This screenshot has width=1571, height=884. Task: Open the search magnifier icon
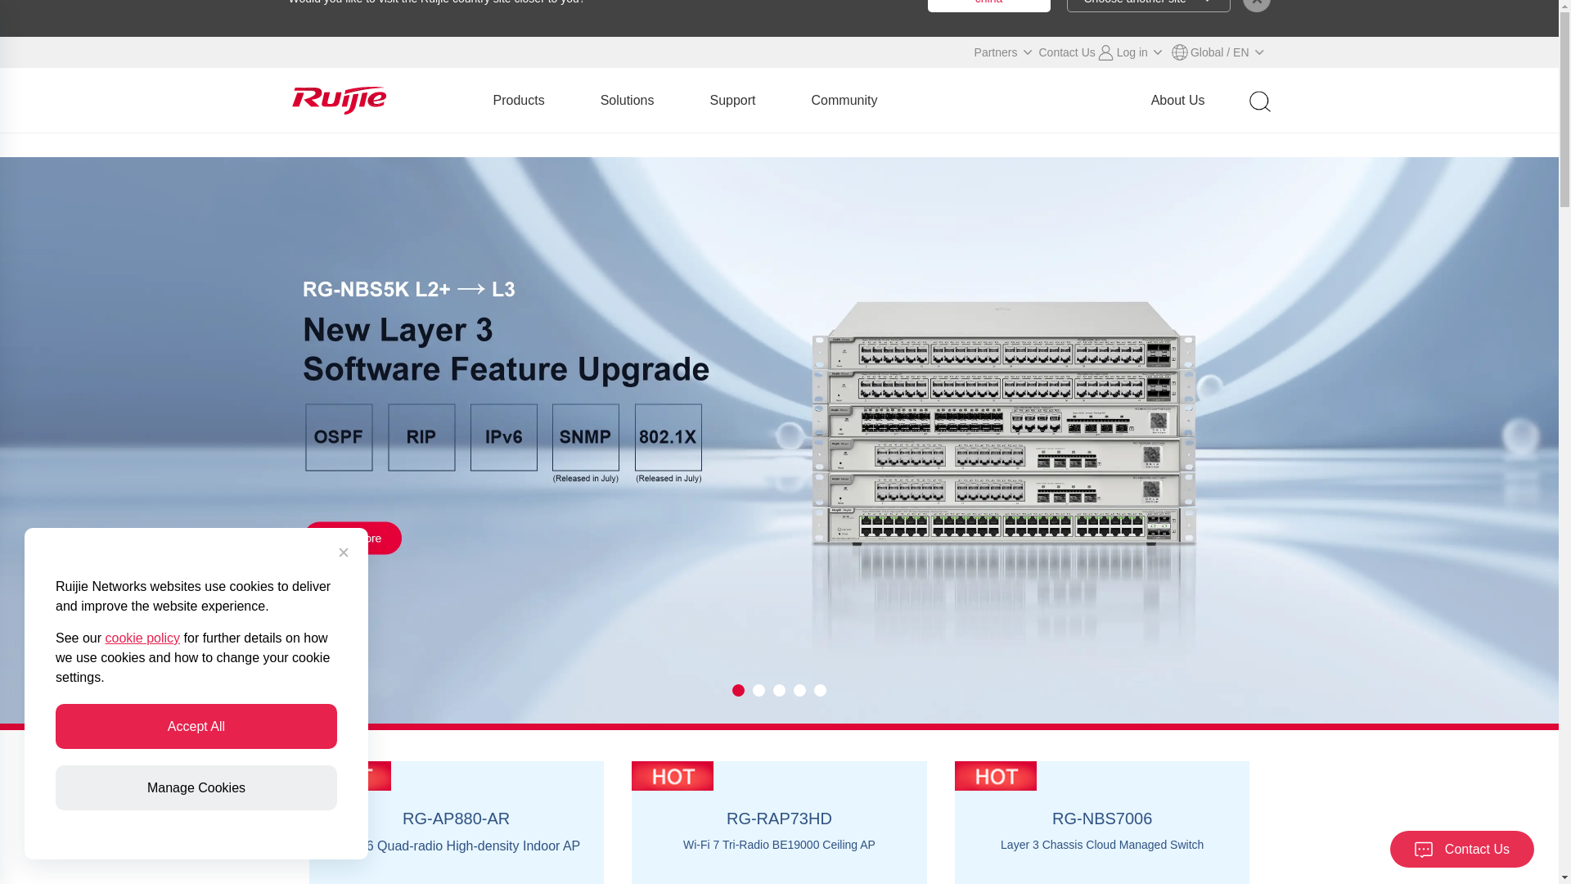(1259, 101)
